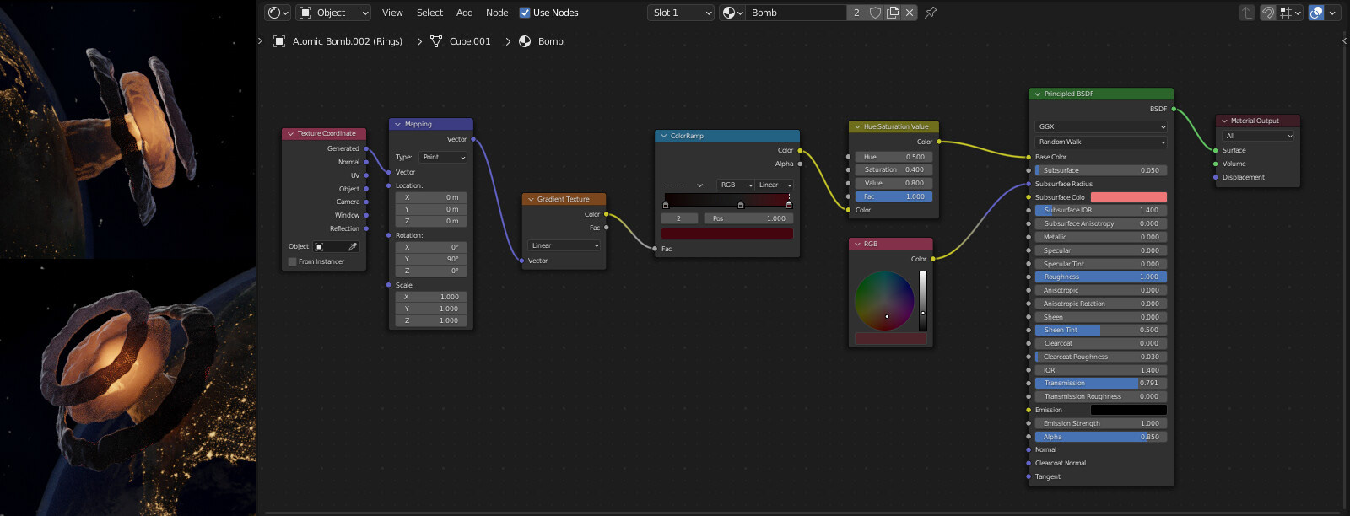Screen dimensions: 1350x516
Task: Open the Slot 1 material slot dropdown
Action: point(681,13)
